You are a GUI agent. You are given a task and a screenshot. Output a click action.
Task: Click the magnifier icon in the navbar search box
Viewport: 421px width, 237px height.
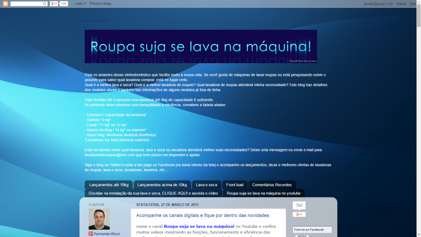pyautogui.click(x=45, y=4)
